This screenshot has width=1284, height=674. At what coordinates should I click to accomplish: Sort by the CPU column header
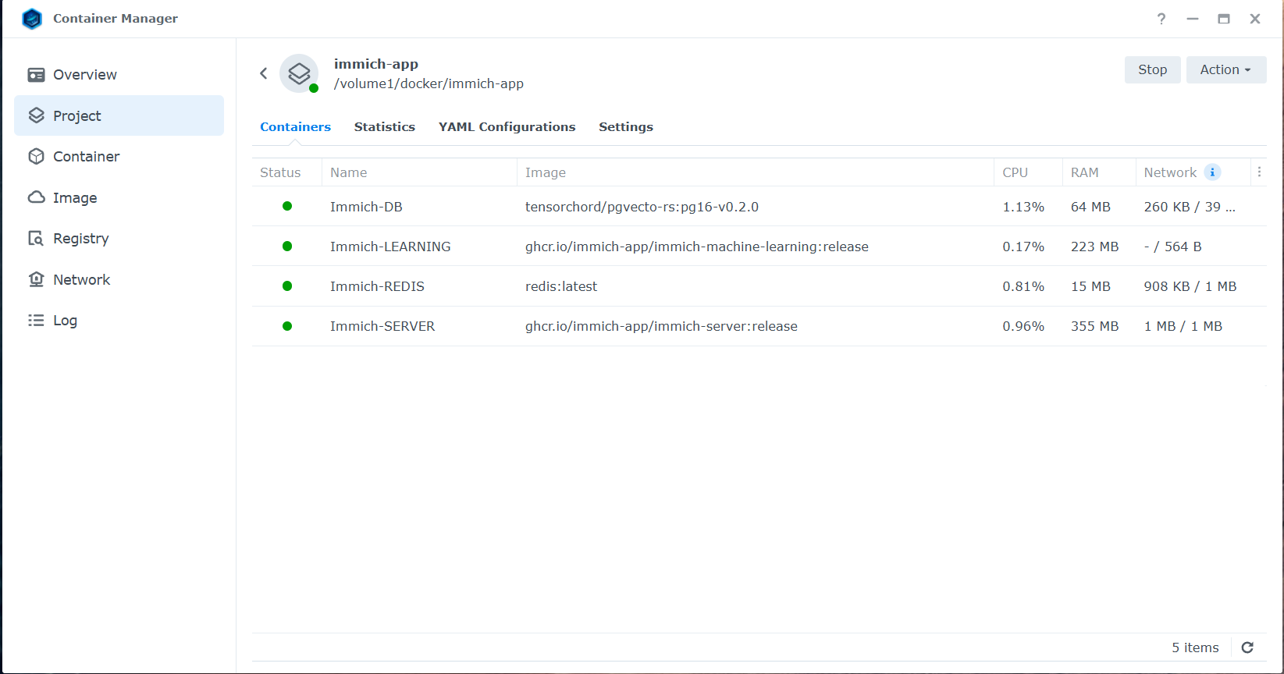pos(1028,172)
